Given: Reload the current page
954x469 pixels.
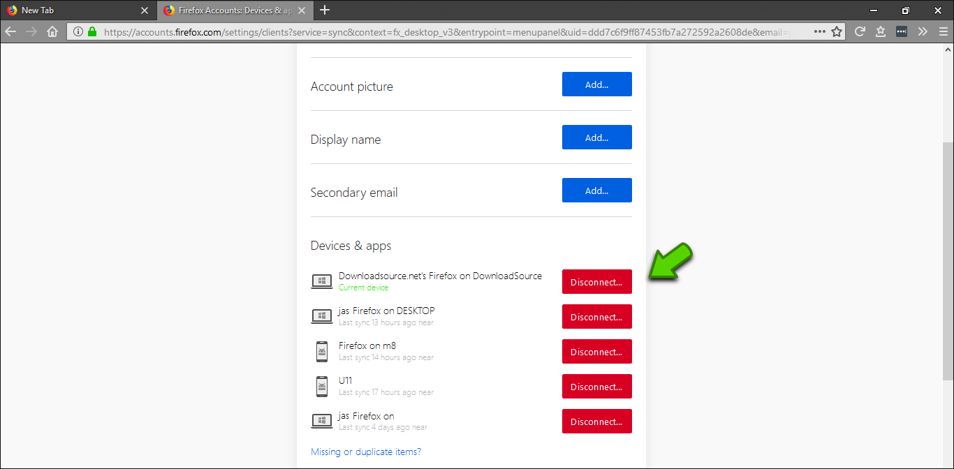Looking at the screenshot, I should pyautogui.click(x=860, y=31).
